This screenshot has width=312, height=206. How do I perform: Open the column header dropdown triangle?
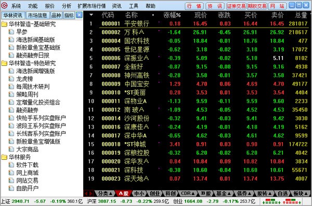(x=91, y=15)
